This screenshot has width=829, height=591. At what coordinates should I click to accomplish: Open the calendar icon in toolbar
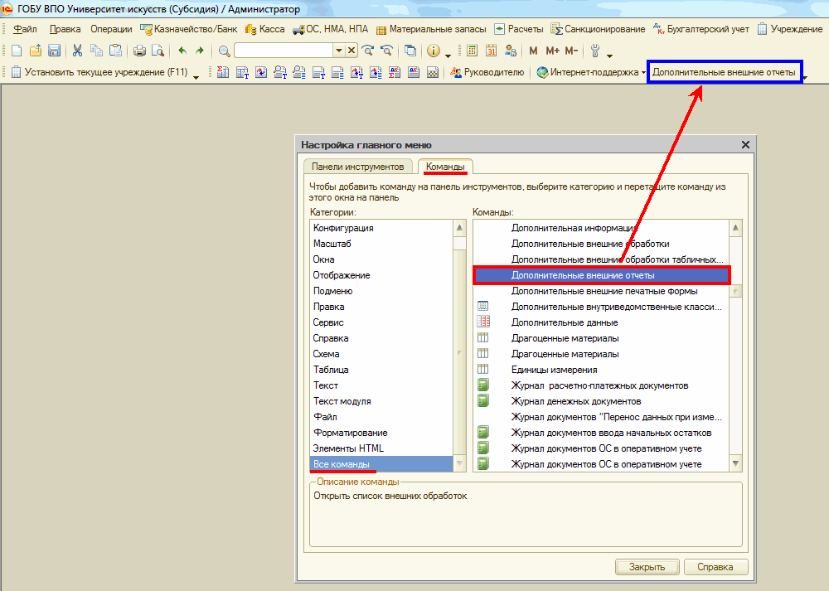(491, 51)
